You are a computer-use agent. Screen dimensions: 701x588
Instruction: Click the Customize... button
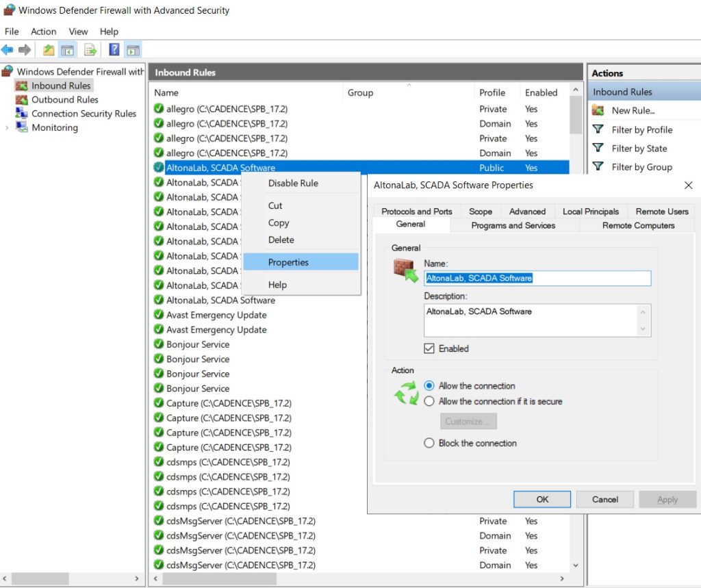[x=468, y=421]
